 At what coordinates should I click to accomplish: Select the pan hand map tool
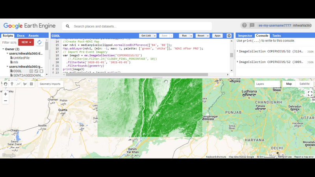tap(6, 84)
